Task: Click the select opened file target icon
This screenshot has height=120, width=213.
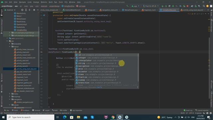Action: [22, 10]
